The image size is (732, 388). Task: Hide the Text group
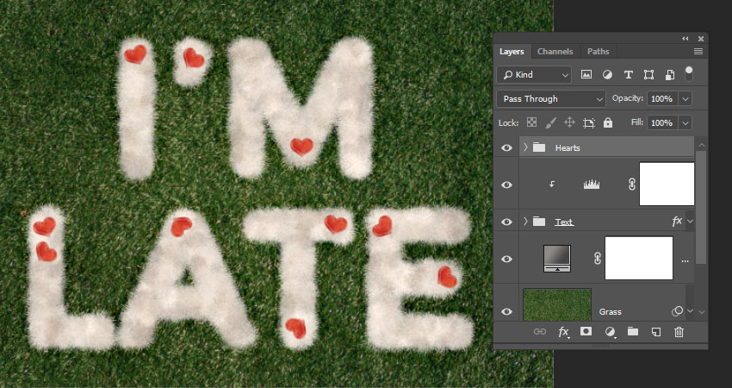[x=506, y=222]
